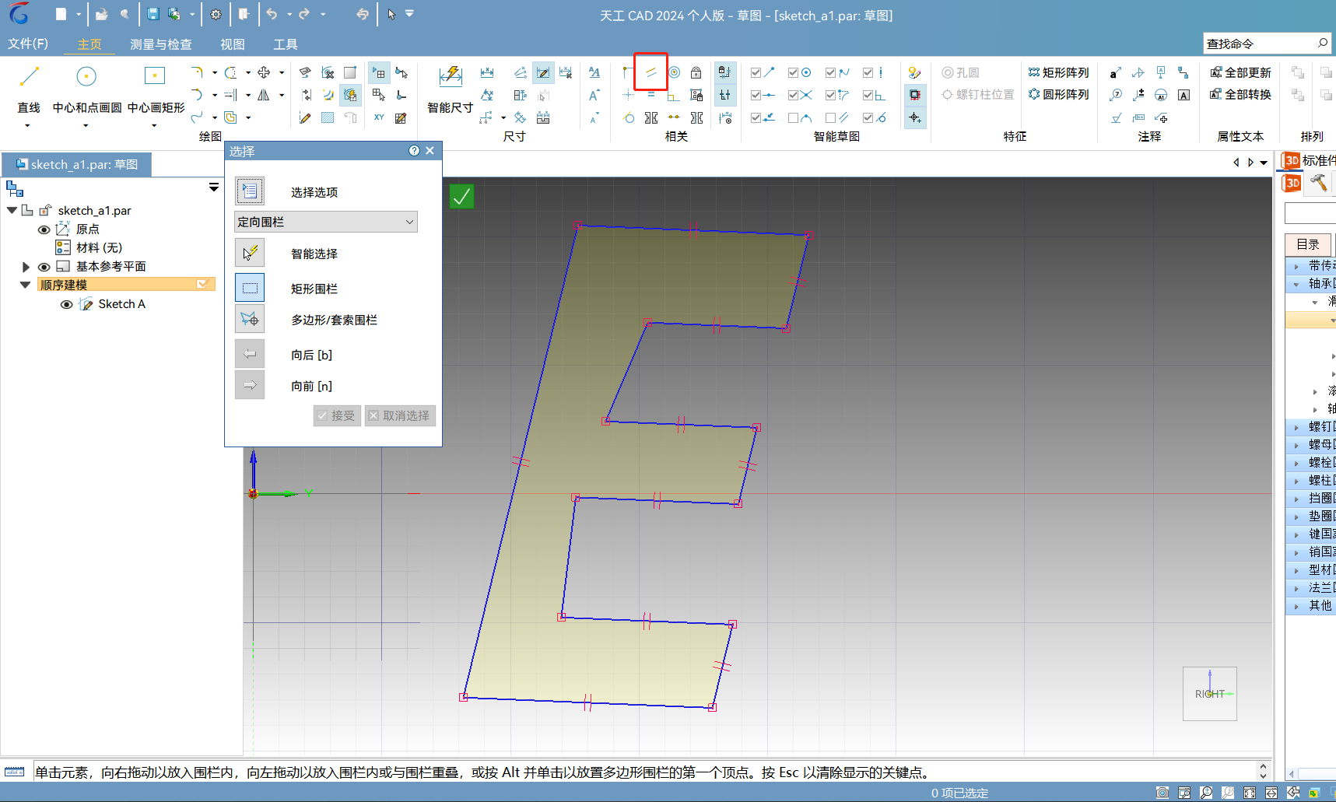Select the Sketch A tree item
This screenshot has height=802, width=1336.
(x=122, y=304)
